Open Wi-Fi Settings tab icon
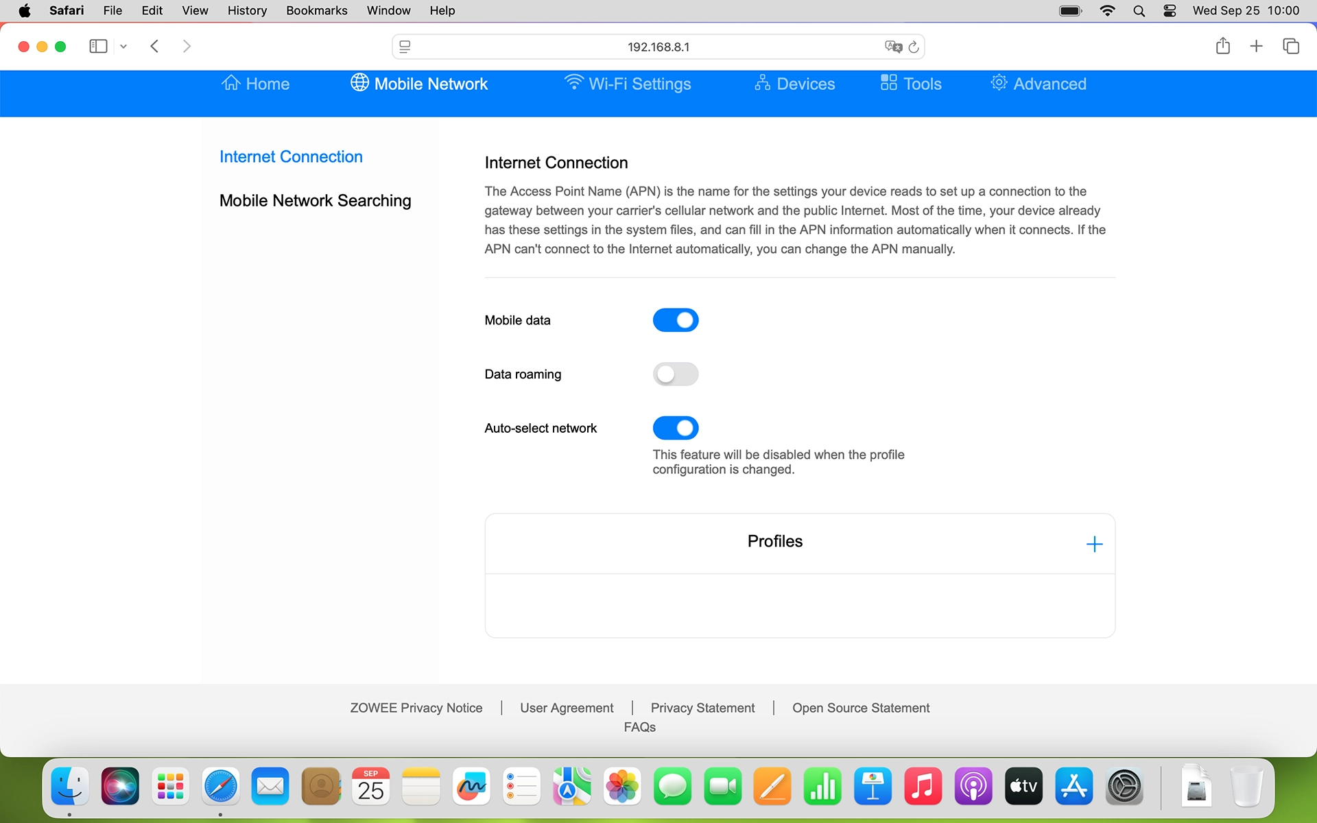Image resolution: width=1317 pixels, height=823 pixels. [x=573, y=83]
